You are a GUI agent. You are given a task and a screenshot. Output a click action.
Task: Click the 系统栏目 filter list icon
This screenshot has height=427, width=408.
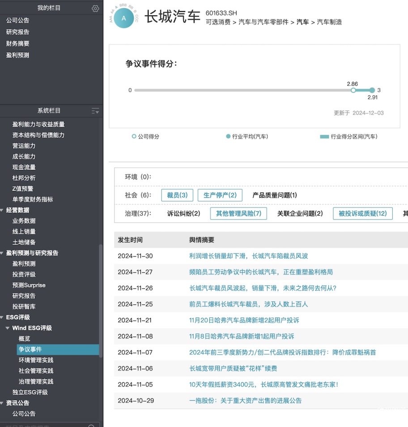point(95,111)
